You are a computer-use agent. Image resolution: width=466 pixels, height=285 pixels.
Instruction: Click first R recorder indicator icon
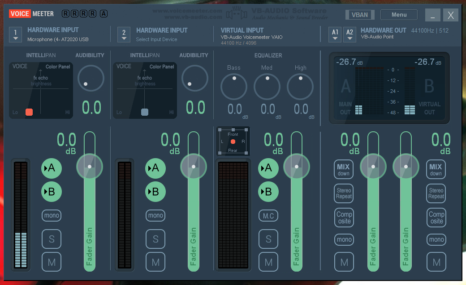[65, 14]
